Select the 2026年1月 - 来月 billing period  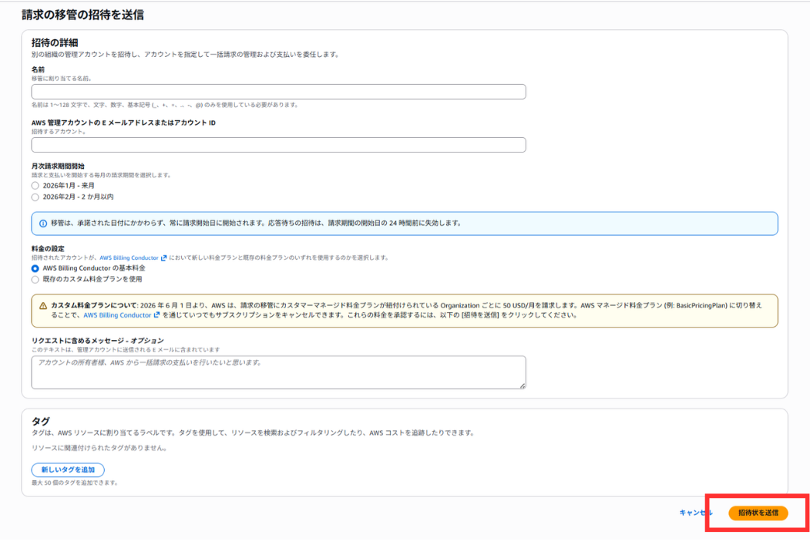tap(35, 186)
